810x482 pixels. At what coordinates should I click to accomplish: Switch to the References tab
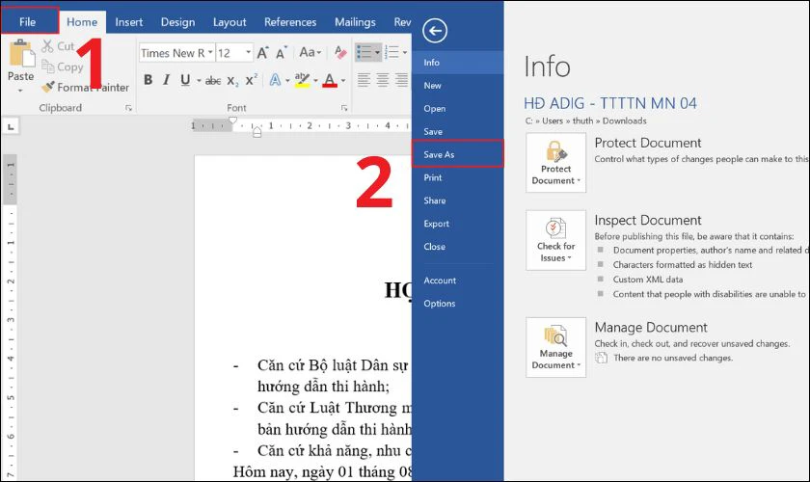[290, 22]
